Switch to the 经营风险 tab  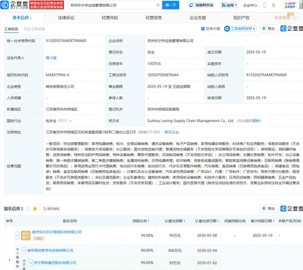pos(110,18)
